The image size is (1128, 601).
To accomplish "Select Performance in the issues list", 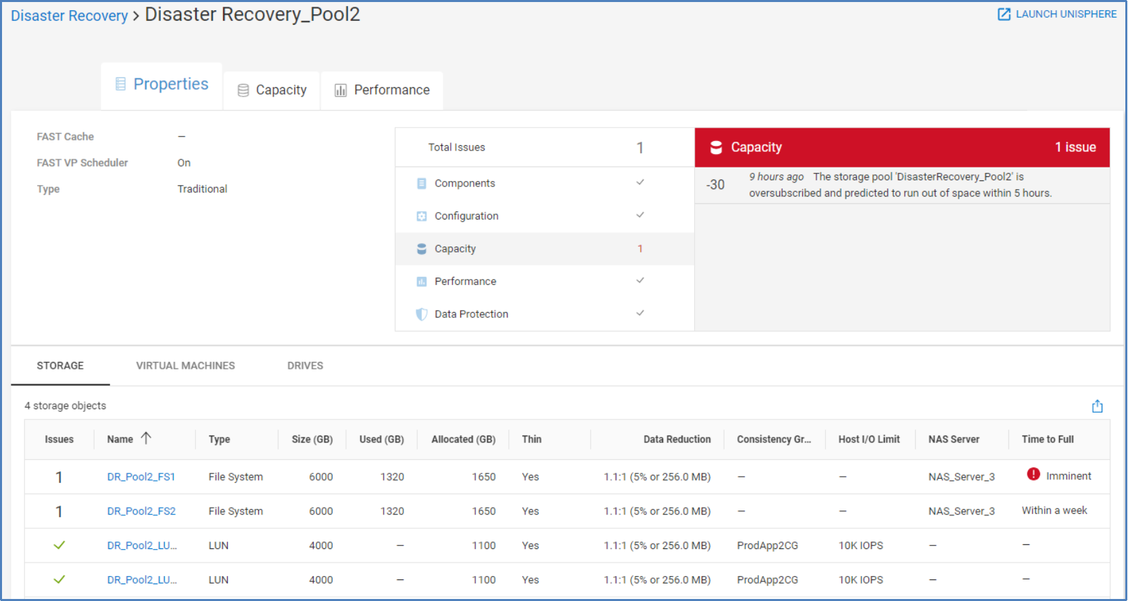I will pyautogui.click(x=545, y=282).
